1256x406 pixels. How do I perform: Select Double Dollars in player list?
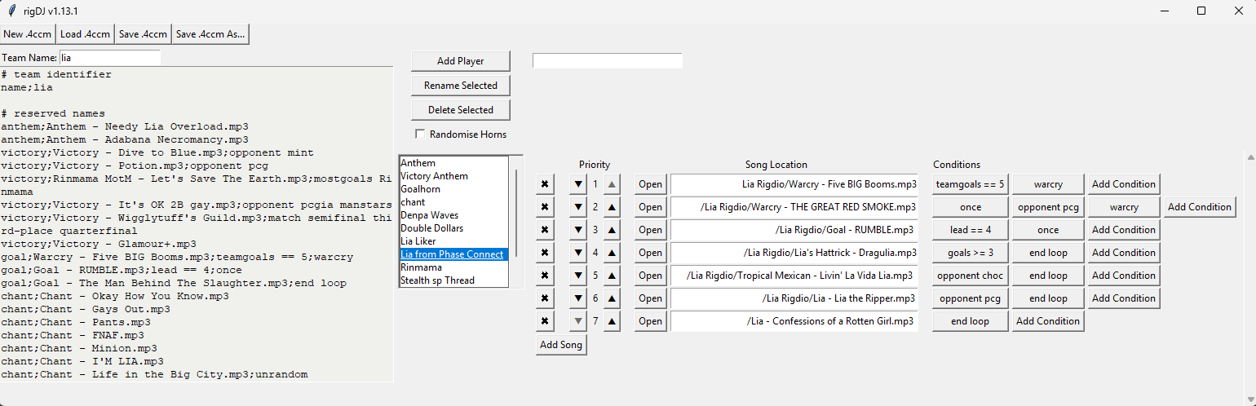tap(453, 228)
